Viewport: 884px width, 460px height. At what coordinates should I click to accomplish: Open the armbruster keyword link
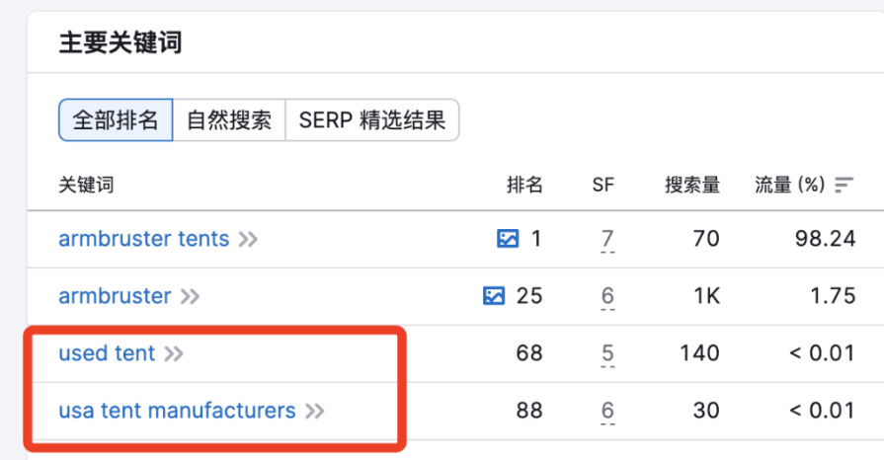[115, 296]
